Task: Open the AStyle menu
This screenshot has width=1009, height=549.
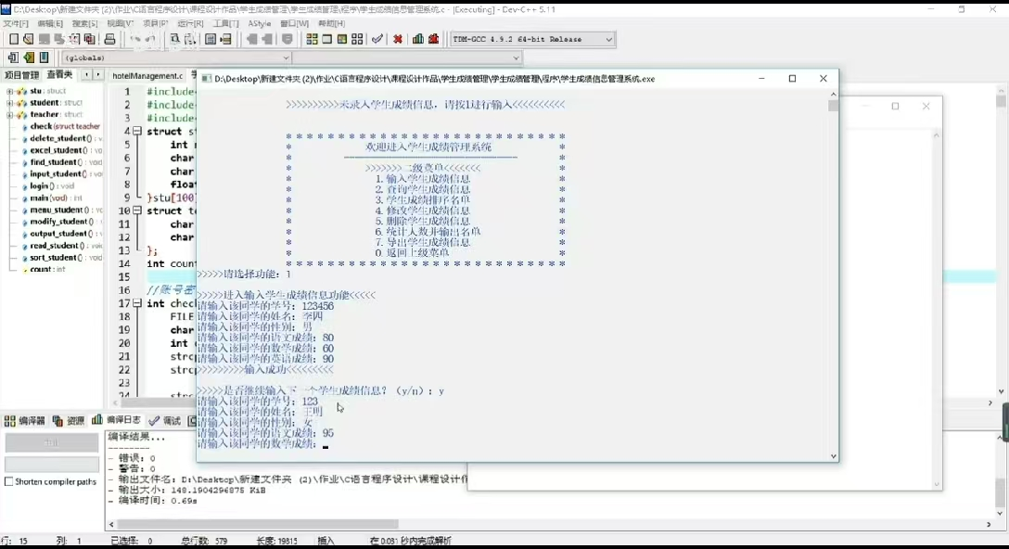Action: pos(260,23)
